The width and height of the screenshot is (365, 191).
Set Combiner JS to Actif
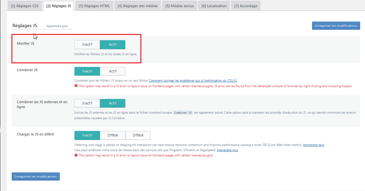pos(113,71)
